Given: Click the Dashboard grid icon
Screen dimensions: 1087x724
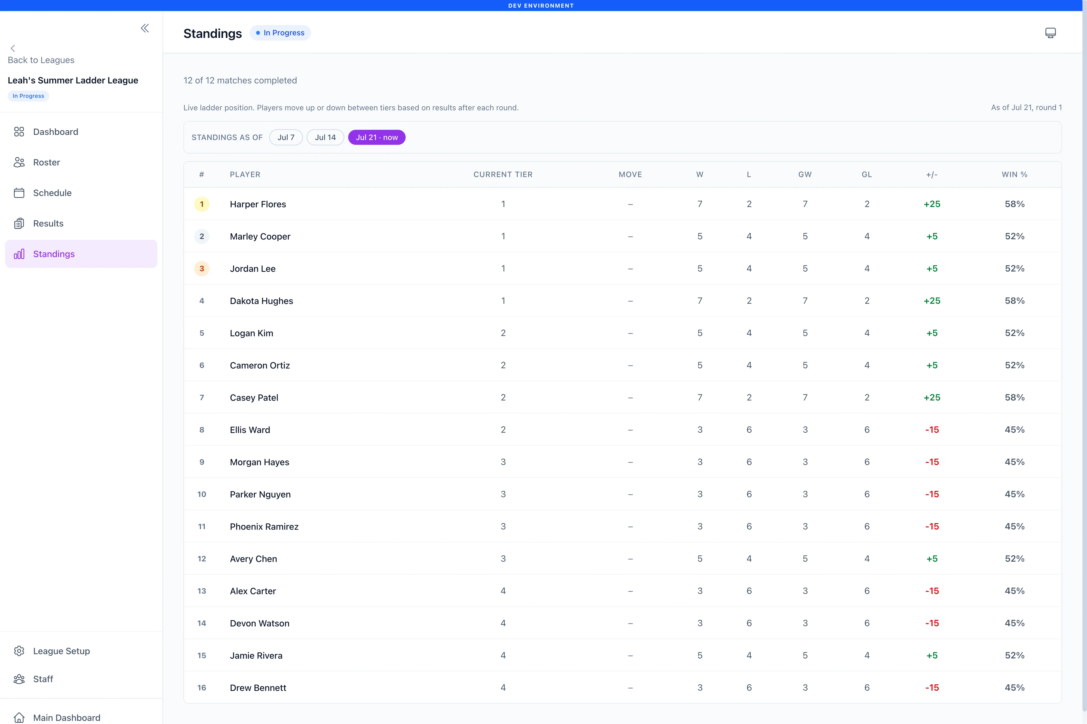Looking at the screenshot, I should tap(19, 132).
